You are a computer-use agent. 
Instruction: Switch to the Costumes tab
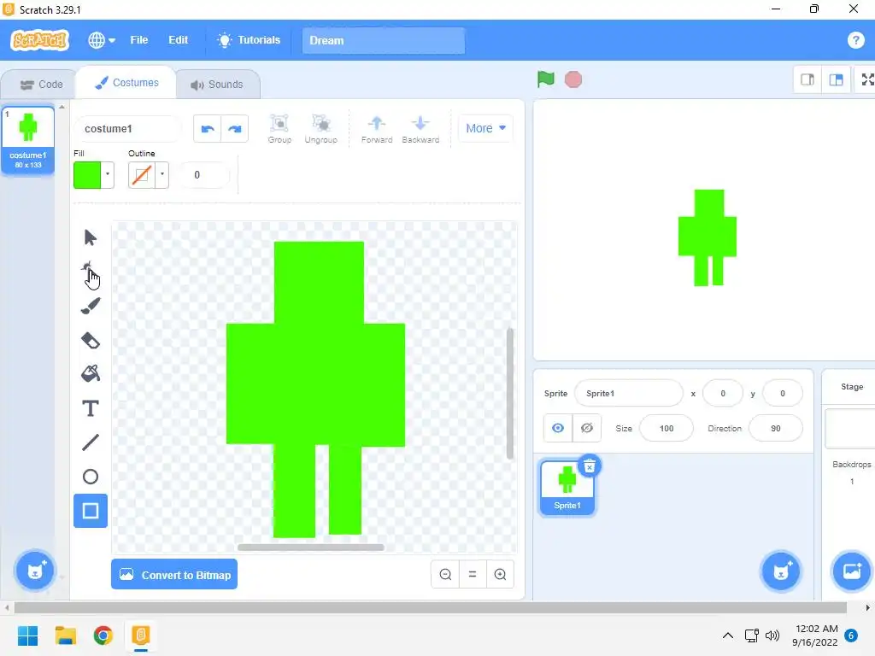(126, 83)
